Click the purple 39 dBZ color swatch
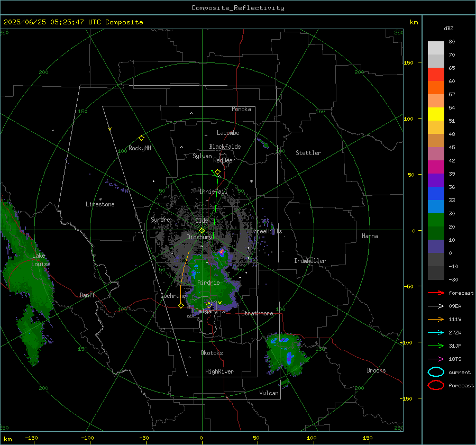 [x=436, y=180]
